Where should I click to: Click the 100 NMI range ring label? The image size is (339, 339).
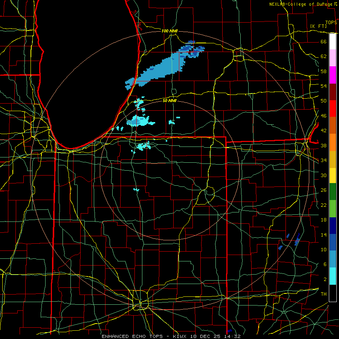click(x=169, y=31)
